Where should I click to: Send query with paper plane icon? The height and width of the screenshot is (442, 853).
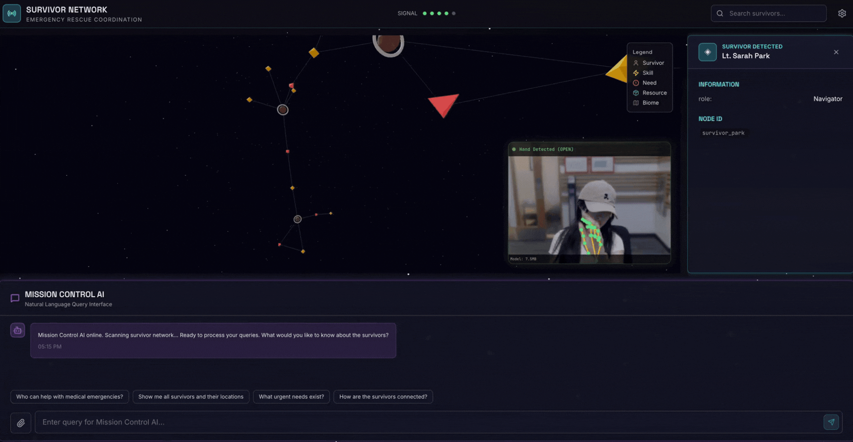831,422
